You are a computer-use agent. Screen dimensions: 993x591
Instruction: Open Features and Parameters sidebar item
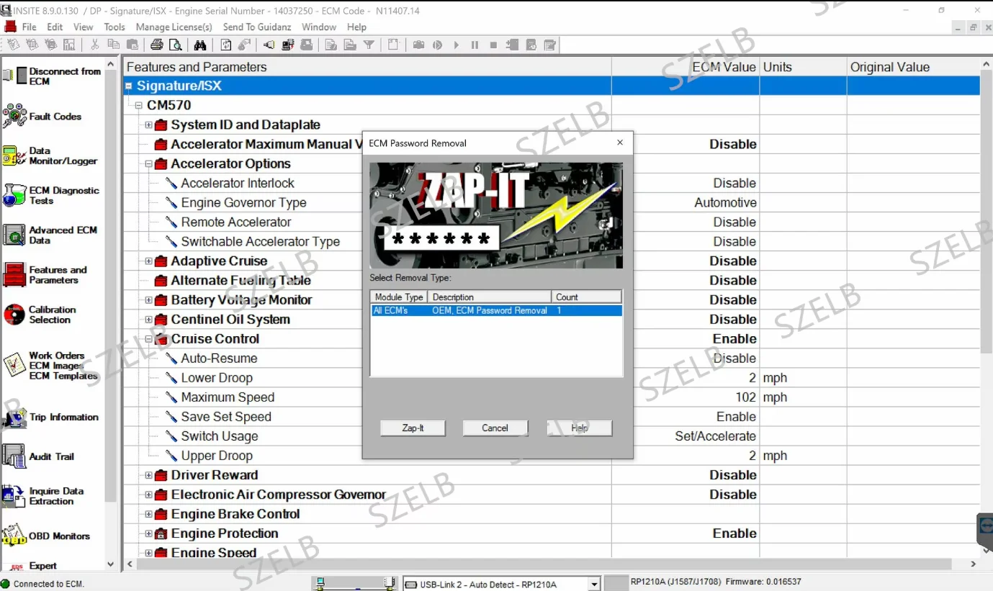[x=45, y=274]
